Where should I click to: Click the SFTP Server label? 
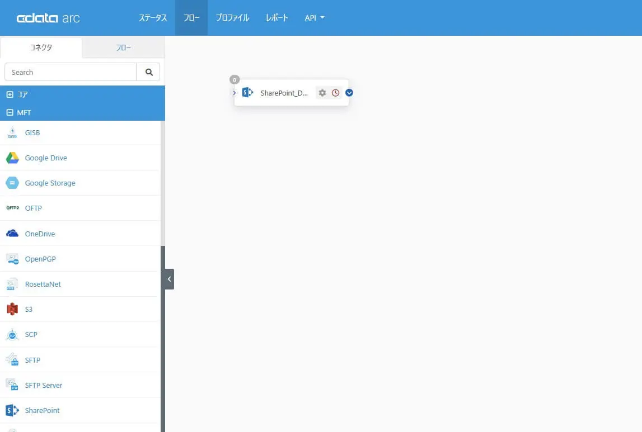tap(44, 386)
